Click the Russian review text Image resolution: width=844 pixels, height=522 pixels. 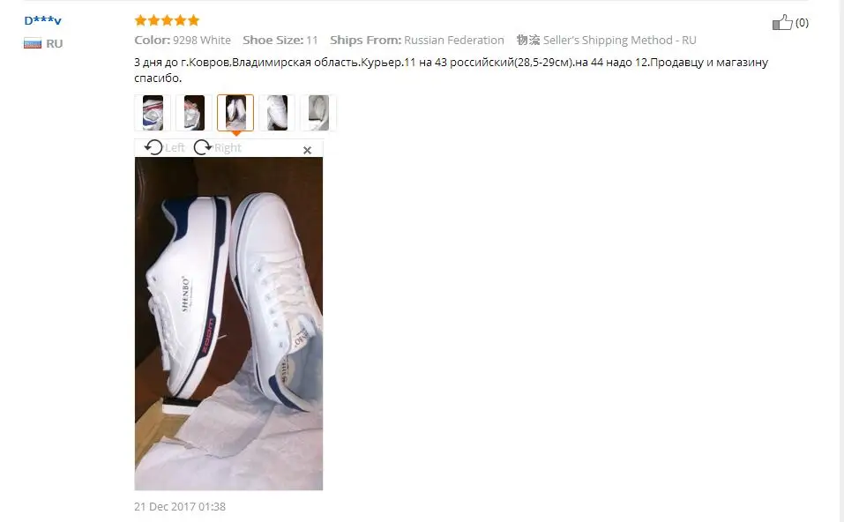point(451,70)
